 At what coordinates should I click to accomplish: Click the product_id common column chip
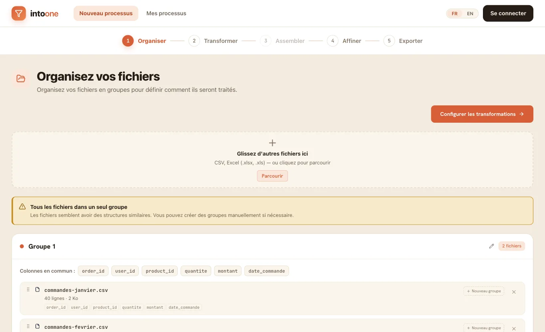tap(160, 271)
